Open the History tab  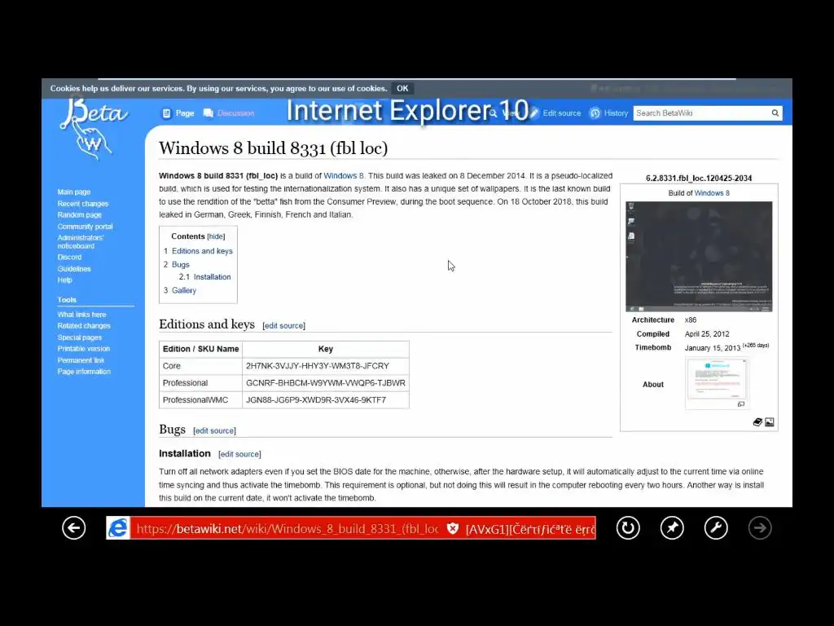click(x=616, y=112)
